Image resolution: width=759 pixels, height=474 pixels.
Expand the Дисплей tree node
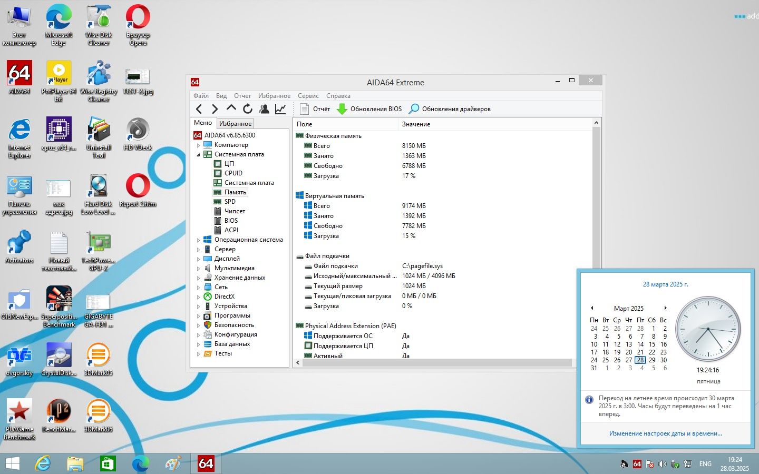click(x=199, y=259)
